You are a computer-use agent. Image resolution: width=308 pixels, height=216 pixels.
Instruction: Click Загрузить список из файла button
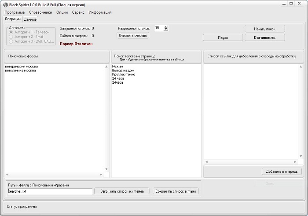(x=122, y=191)
